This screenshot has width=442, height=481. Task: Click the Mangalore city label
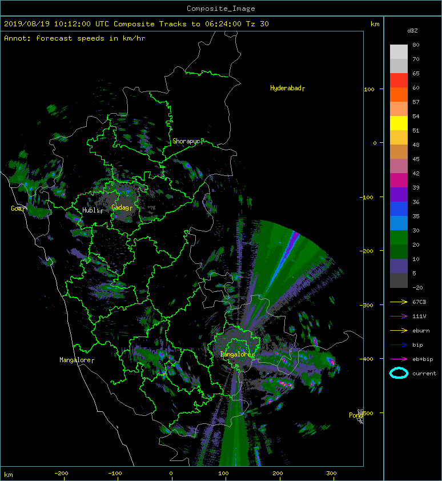(x=77, y=360)
